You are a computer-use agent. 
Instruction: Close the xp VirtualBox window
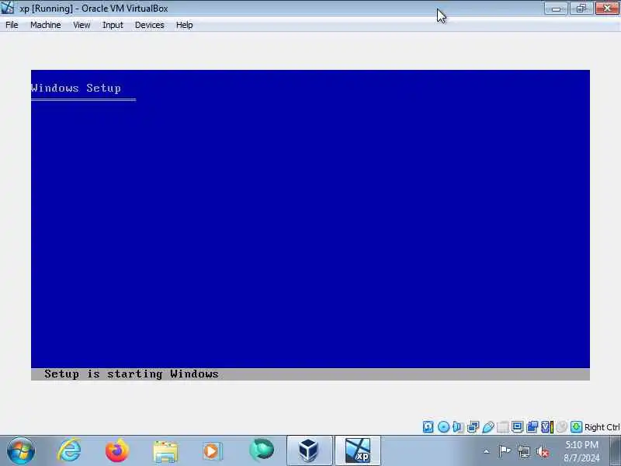pyautogui.click(x=607, y=9)
